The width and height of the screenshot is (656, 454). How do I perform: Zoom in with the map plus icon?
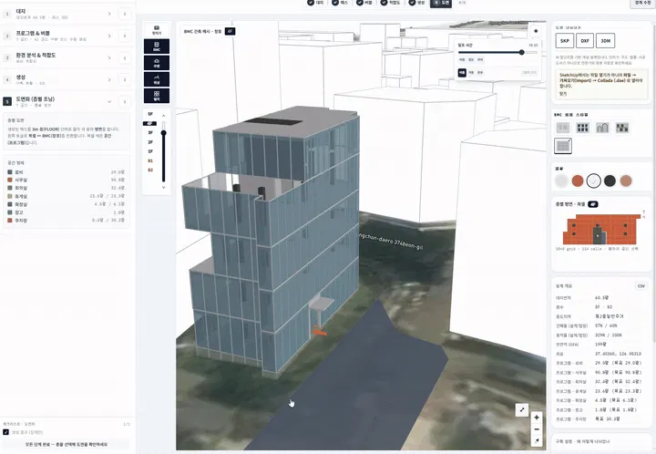[537, 418]
